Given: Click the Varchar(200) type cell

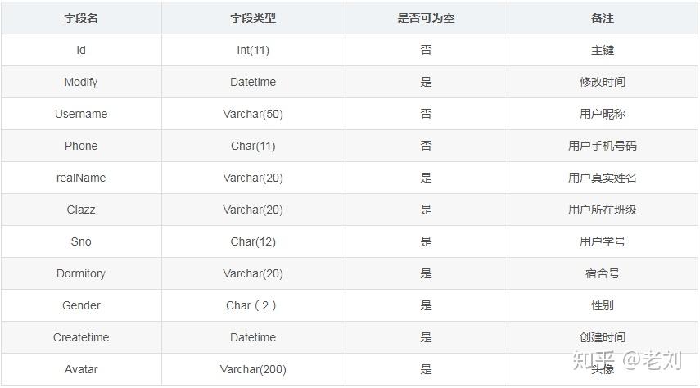Looking at the screenshot, I should click(x=253, y=369).
